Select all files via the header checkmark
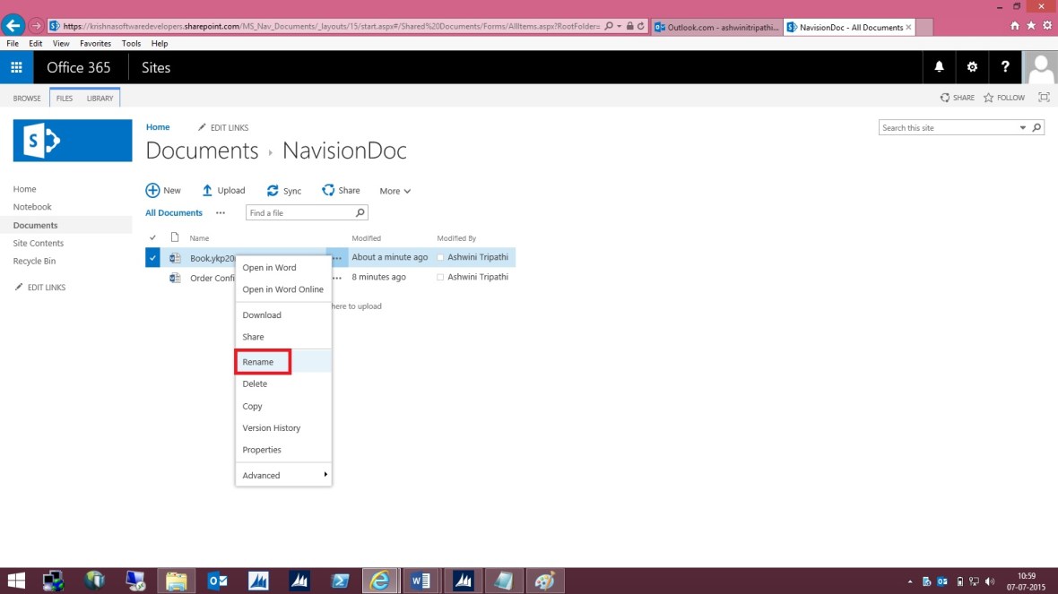This screenshot has height=594, width=1058. coord(152,237)
